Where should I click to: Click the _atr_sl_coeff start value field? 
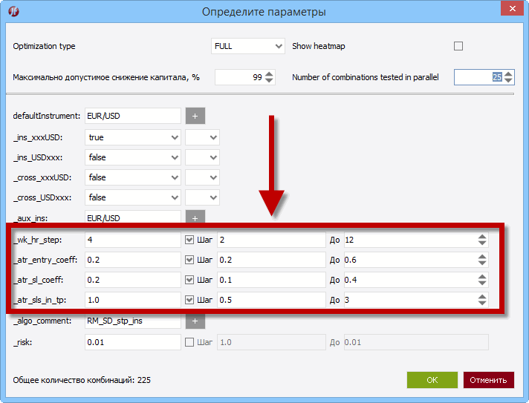[133, 280]
